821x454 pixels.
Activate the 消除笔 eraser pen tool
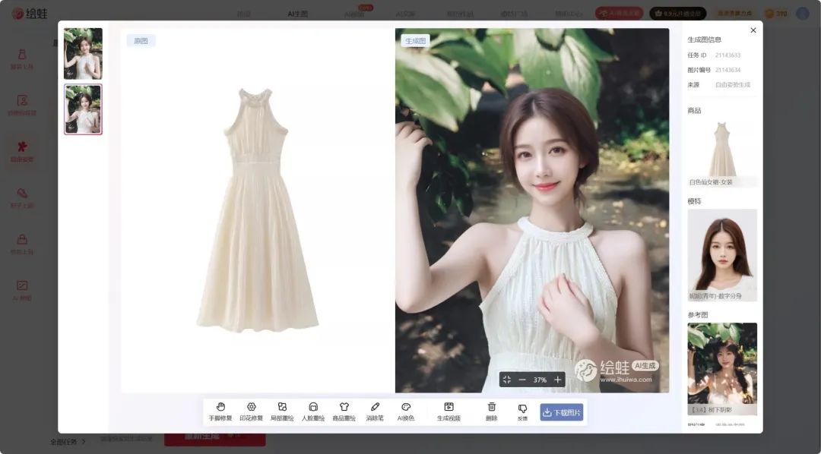click(x=375, y=411)
